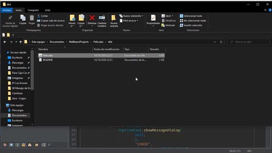Open Para Caja Cursos folder
This screenshot has width=272, height=153.
19,73
